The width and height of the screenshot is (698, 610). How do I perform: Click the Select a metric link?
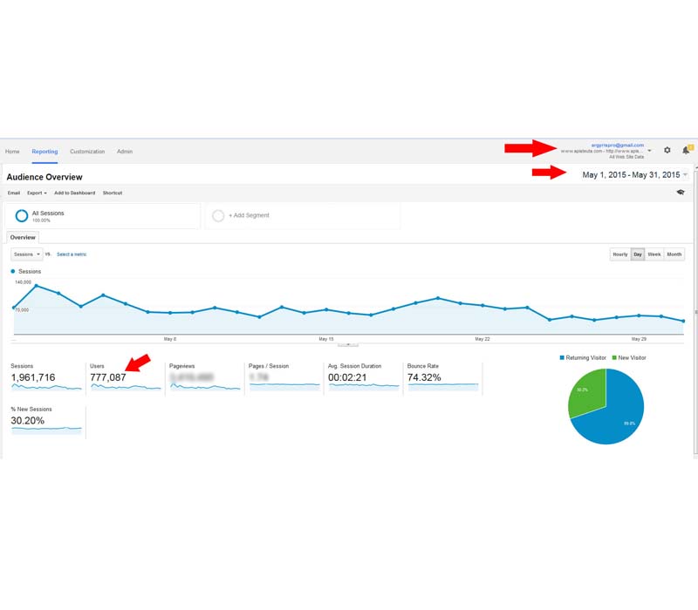click(x=72, y=254)
